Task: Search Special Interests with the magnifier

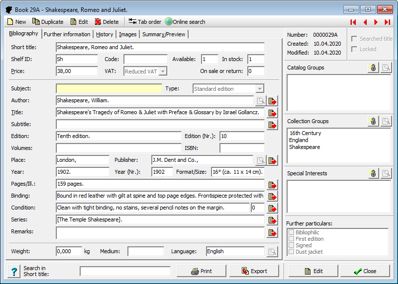Action: click(386, 173)
